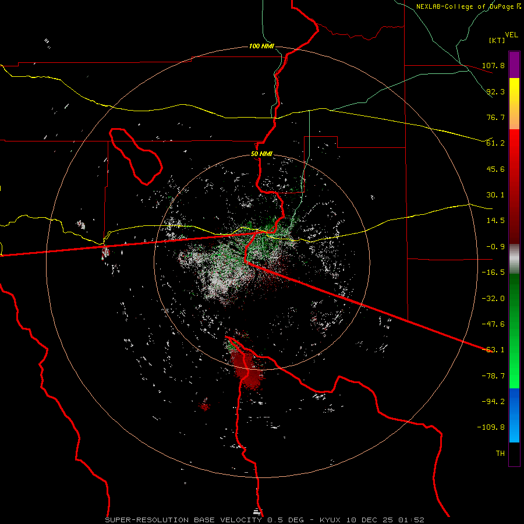
Task: Pick the green segment of the color bar
Action: click(x=514, y=331)
